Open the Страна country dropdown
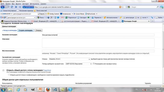This screenshot has width=164, height=92. point(69,59)
